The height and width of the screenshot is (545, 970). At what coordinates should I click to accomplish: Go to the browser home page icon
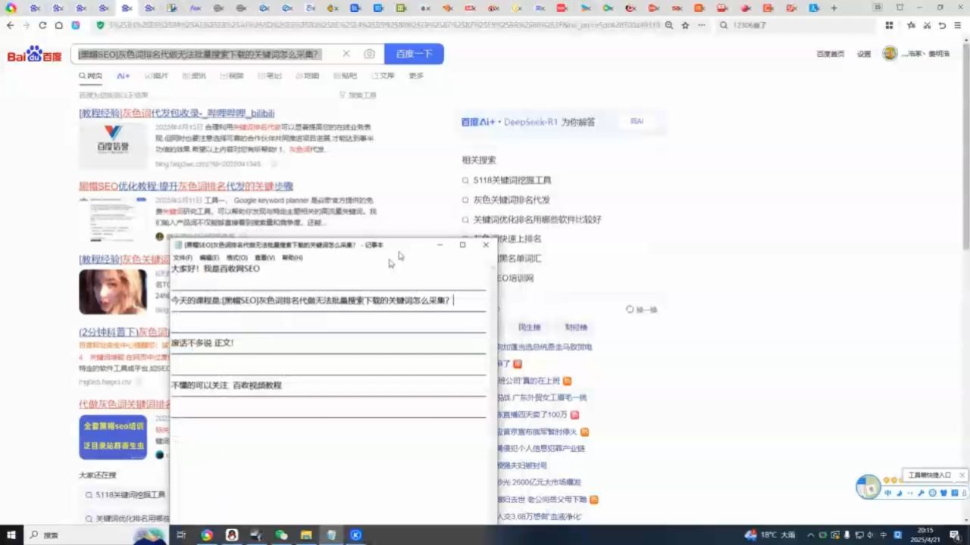coord(58,25)
